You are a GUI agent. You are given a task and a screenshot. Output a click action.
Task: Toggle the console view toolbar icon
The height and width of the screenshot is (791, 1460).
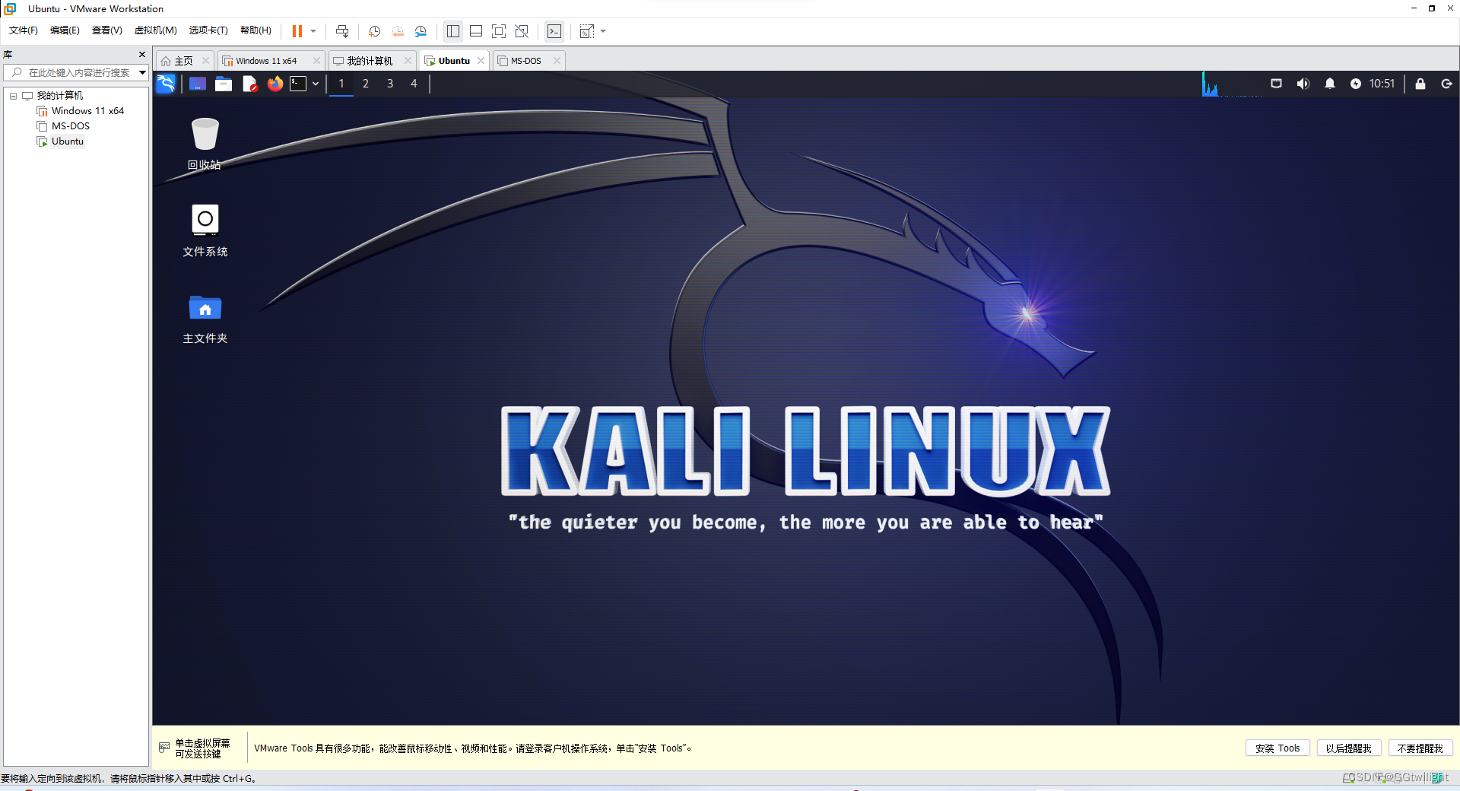click(x=554, y=31)
